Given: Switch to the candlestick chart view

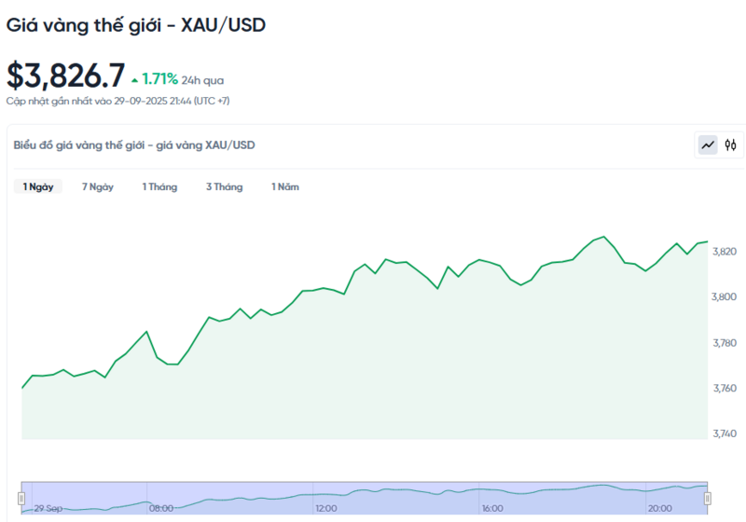Looking at the screenshot, I should coord(731,144).
